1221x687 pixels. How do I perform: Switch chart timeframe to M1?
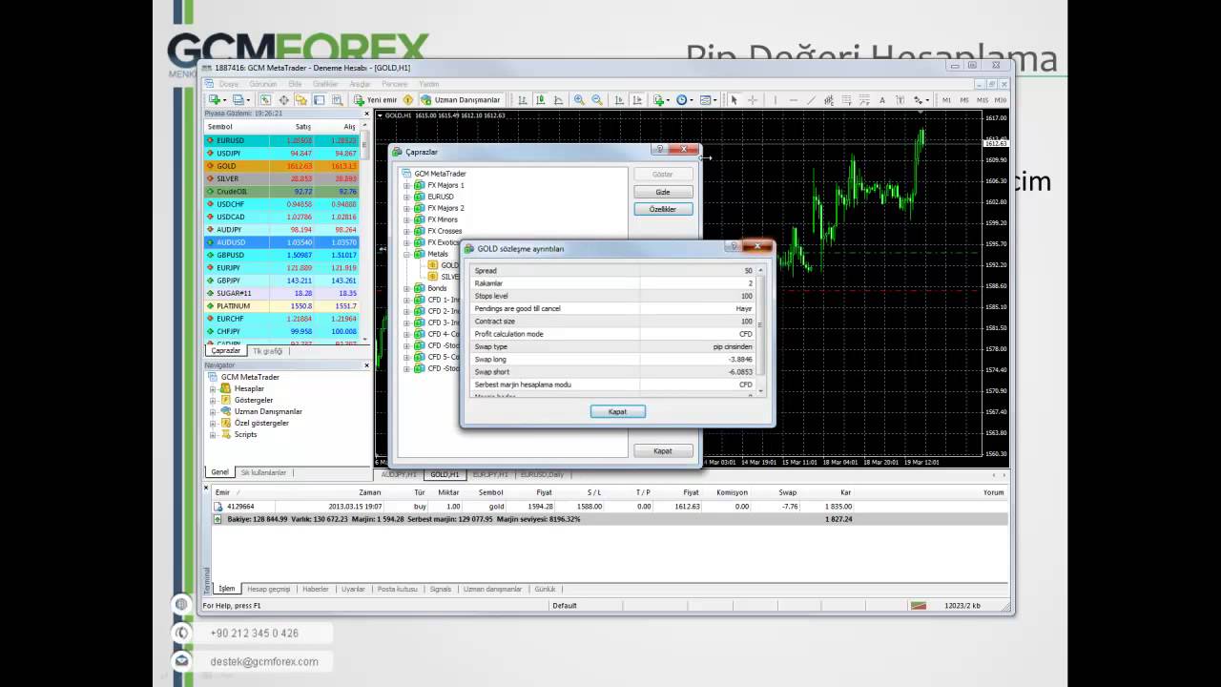(946, 100)
